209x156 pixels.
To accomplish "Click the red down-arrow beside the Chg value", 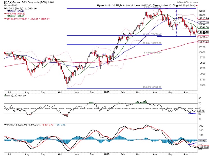I will [197, 5].
